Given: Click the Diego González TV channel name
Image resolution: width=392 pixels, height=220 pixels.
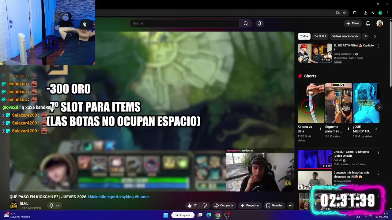Looking at the screenshot, I should (x=344, y=54).
